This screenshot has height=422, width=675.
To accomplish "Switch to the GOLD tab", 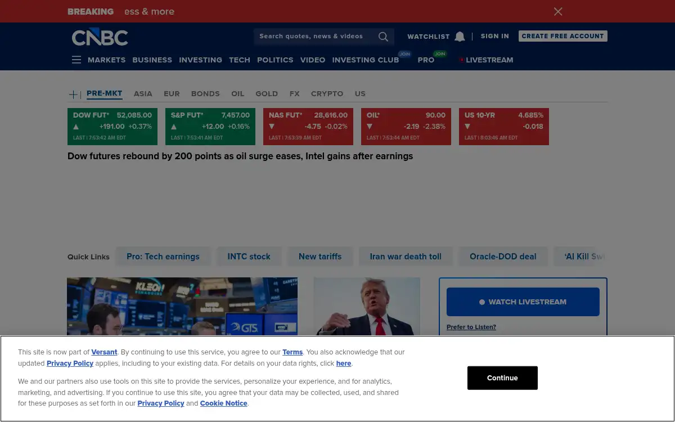I will point(267,94).
